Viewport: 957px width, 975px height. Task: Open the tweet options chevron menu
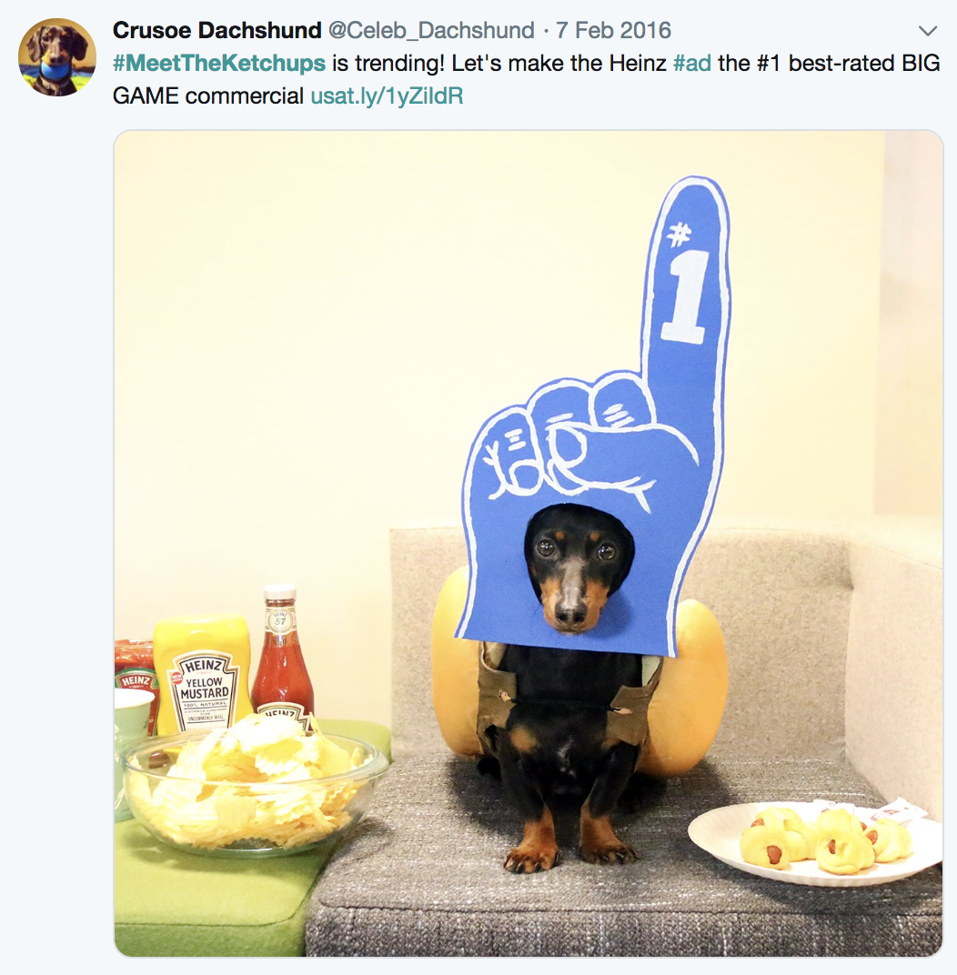pos(927,31)
